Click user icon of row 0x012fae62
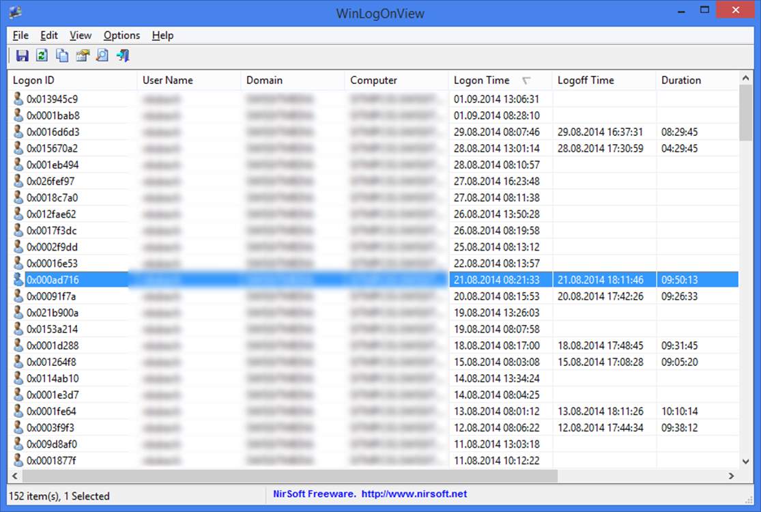Screen dimensions: 761x512 [x=18, y=214]
